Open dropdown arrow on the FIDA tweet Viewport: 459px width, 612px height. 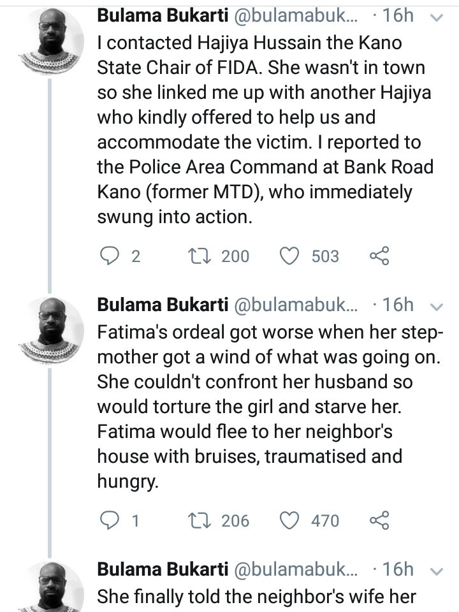437,18
